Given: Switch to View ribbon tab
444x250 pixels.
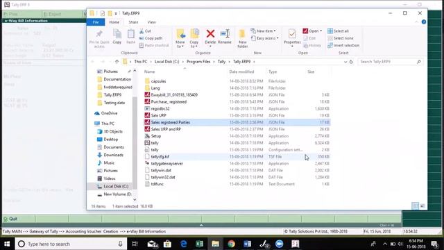Looking at the screenshot, I should [151, 22].
